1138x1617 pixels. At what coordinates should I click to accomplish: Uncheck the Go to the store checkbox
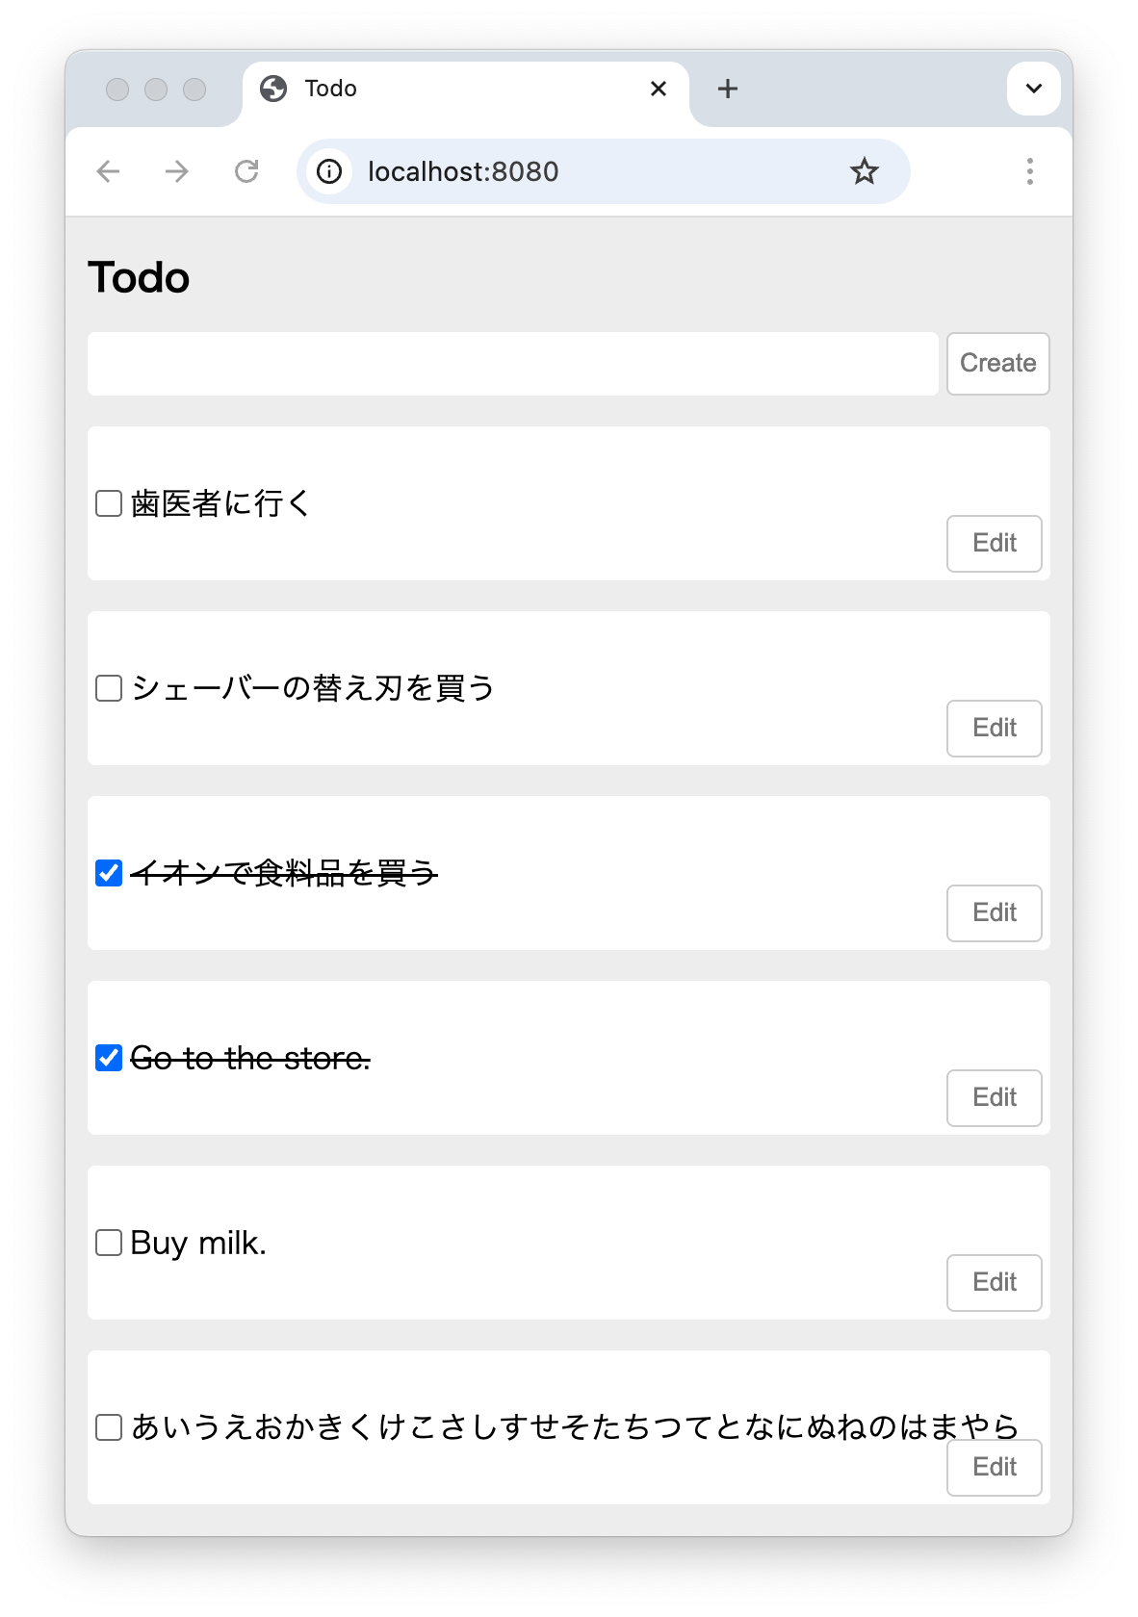click(109, 1058)
